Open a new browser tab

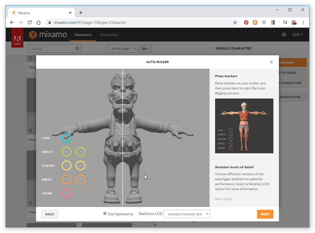(81, 13)
